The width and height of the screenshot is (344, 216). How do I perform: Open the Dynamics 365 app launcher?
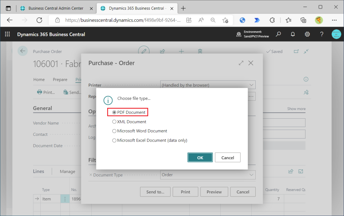[x=7, y=34]
